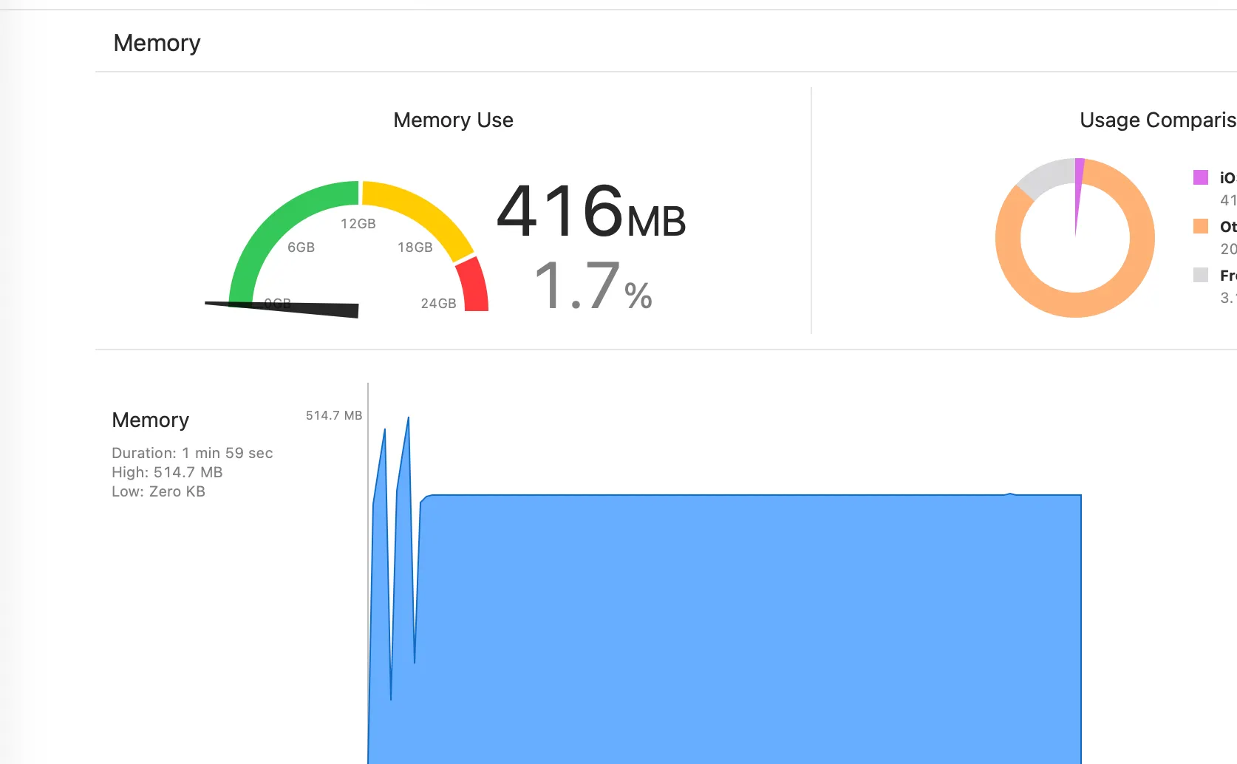Click the Low: Zero KB text
Viewport: 1237px width, 764px height.
158,491
